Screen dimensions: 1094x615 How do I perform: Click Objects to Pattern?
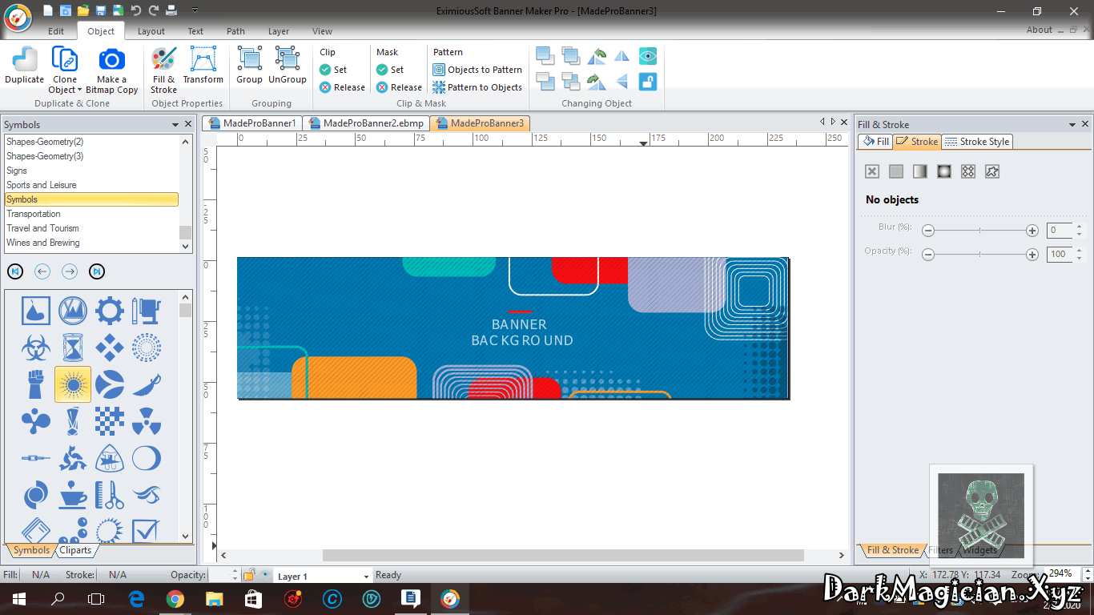click(477, 70)
